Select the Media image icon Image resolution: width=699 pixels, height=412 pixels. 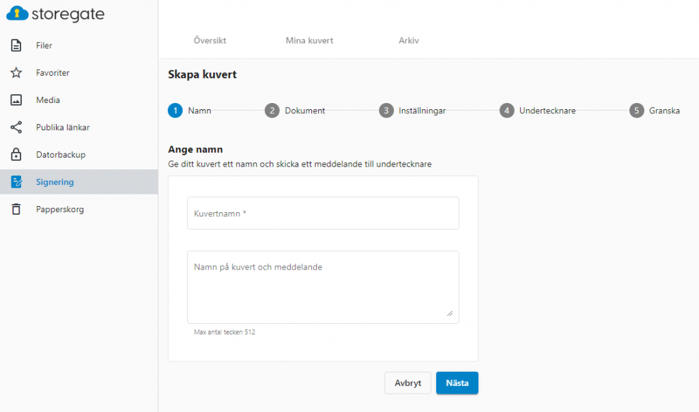[16, 100]
